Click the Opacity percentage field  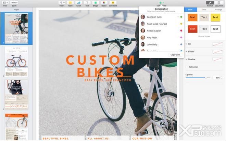pos(216,78)
